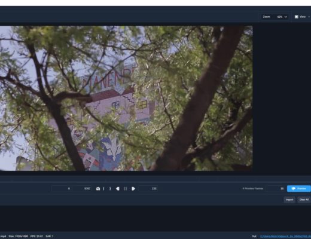Step to the previous frame
This screenshot has height=239, width=311.
coord(118,189)
